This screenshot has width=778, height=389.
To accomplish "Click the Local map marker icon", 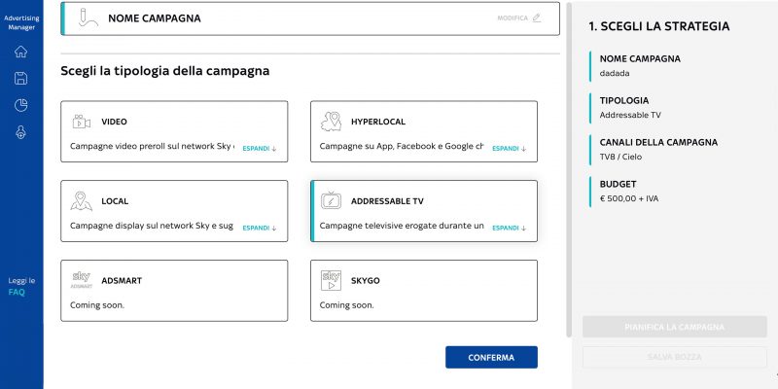I will click(82, 201).
